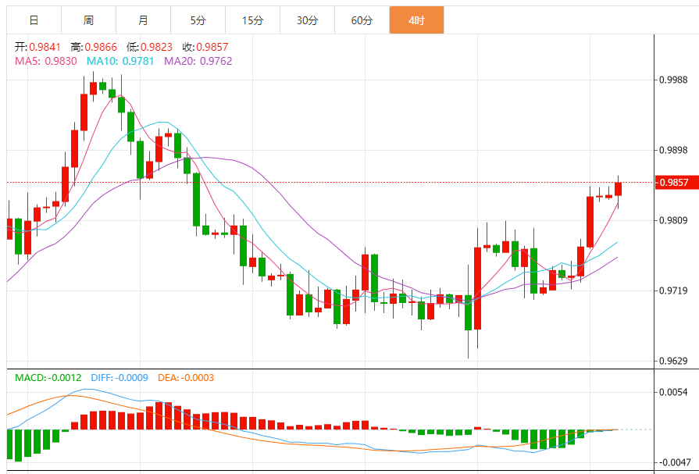Click the DEA:-0.0003 indicator label
Screen dimensions: 699x474
186,378
